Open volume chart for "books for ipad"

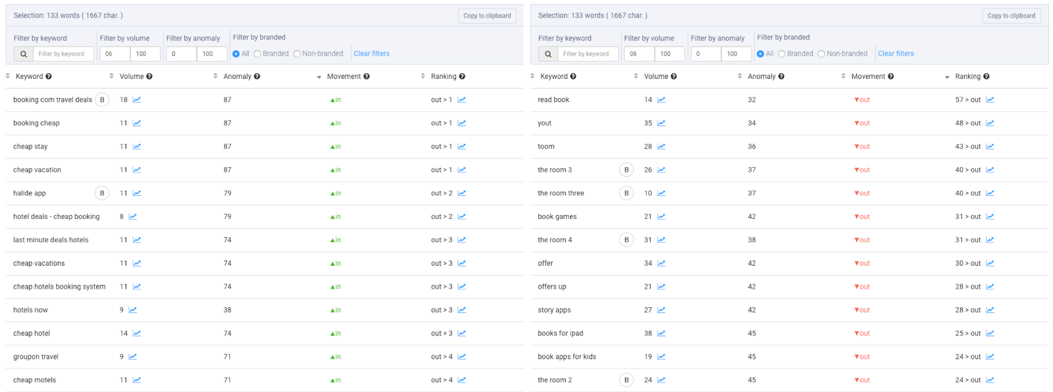(x=661, y=333)
